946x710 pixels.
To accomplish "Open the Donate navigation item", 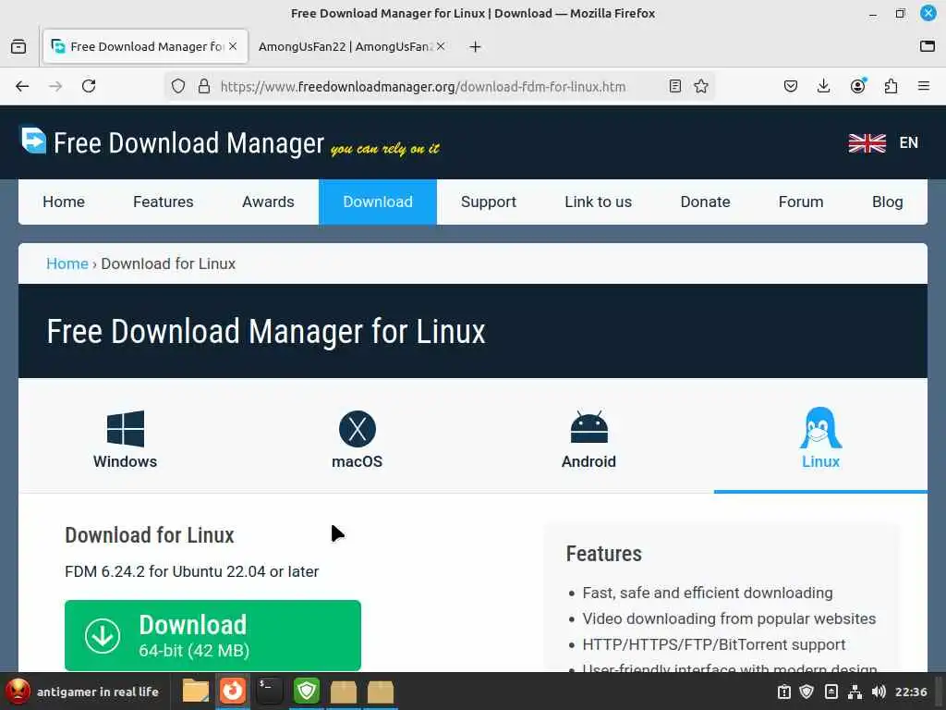I will pos(705,202).
